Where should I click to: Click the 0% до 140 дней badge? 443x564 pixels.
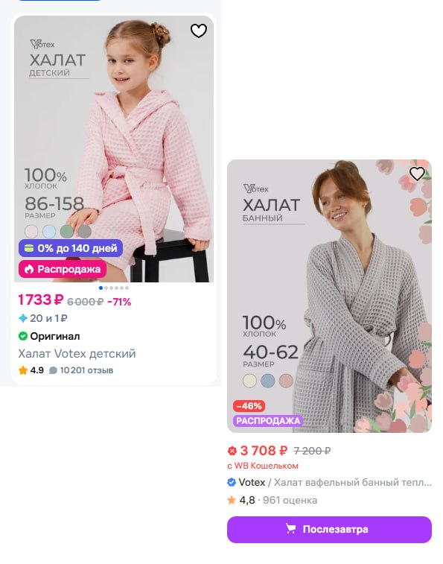coord(71,248)
